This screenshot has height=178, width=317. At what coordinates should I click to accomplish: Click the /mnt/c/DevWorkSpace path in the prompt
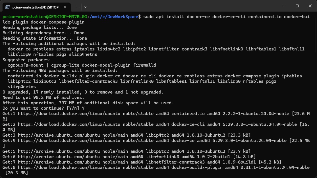pos(114,17)
